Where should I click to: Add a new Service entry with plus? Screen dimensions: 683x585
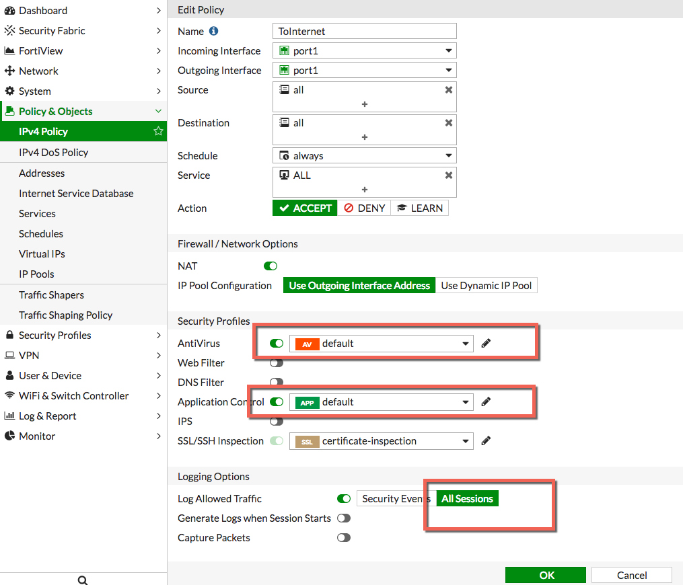coord(365,190)
